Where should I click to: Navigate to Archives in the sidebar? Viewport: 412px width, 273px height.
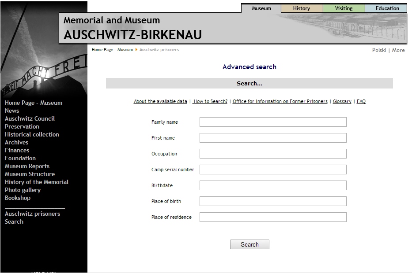pyautogui.click(x=16, y=142)
